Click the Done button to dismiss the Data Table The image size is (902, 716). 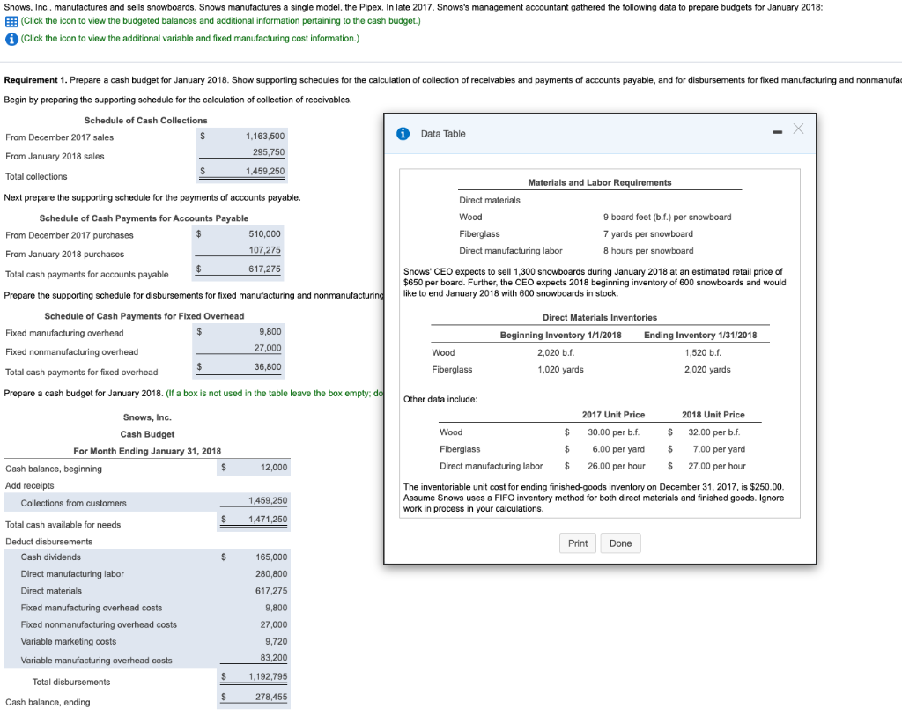[x=620, y=543]
